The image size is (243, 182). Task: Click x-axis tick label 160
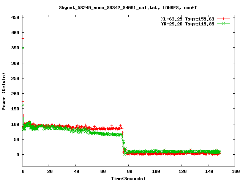click(x=236, y=171)
